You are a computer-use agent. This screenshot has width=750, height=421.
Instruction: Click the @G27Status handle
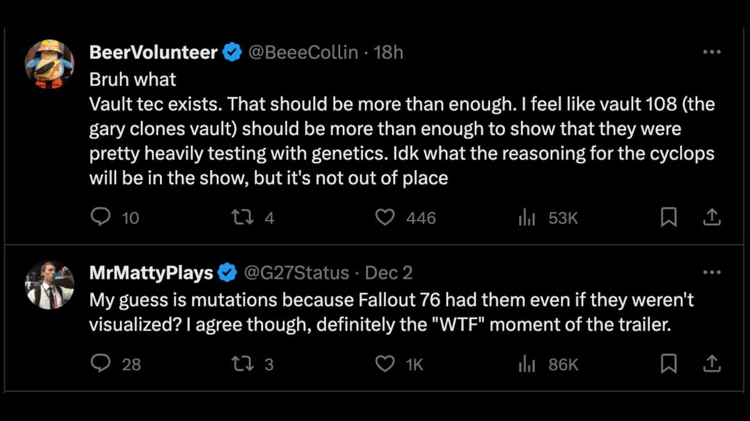(296, 273)
